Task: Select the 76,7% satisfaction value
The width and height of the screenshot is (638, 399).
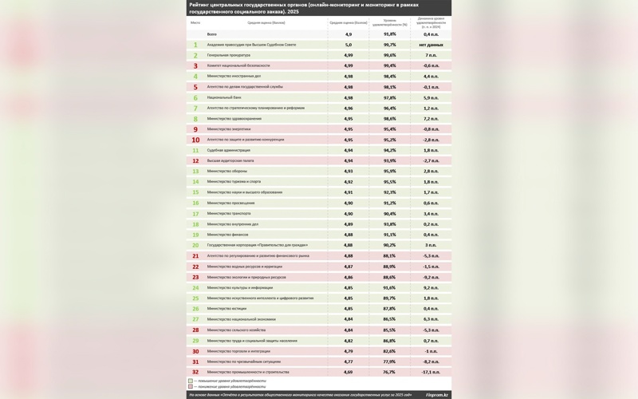Action: (x=389, y=372)
